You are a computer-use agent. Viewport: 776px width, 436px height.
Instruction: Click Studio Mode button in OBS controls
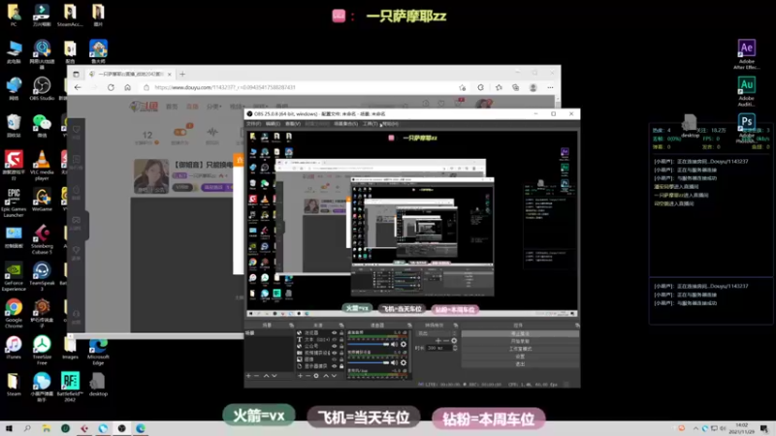point(520,349)
